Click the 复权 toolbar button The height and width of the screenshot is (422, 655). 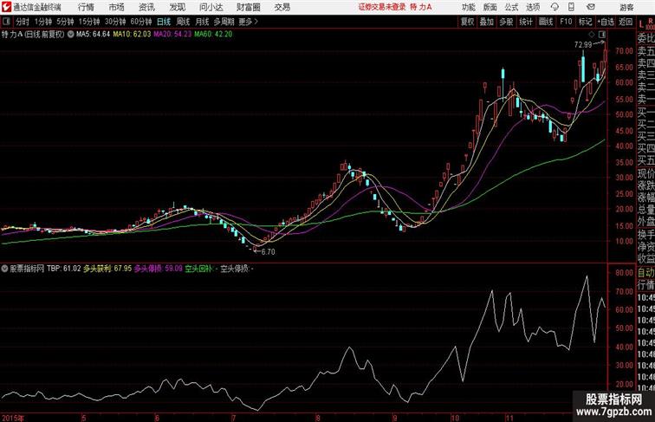(468, 22)
